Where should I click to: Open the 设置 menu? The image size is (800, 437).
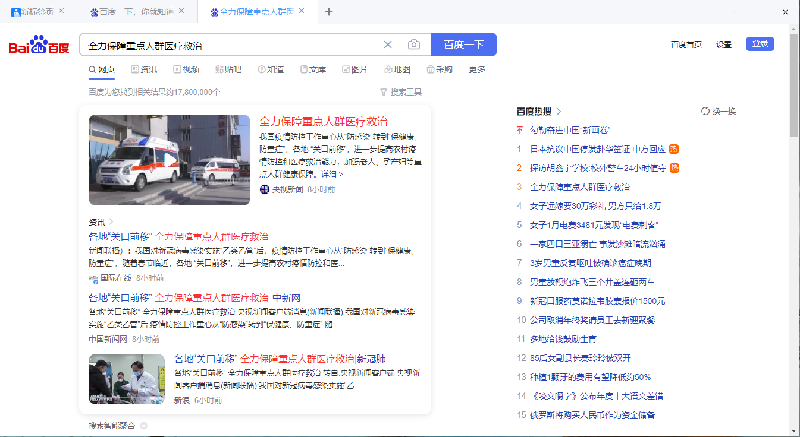[724, 45]
